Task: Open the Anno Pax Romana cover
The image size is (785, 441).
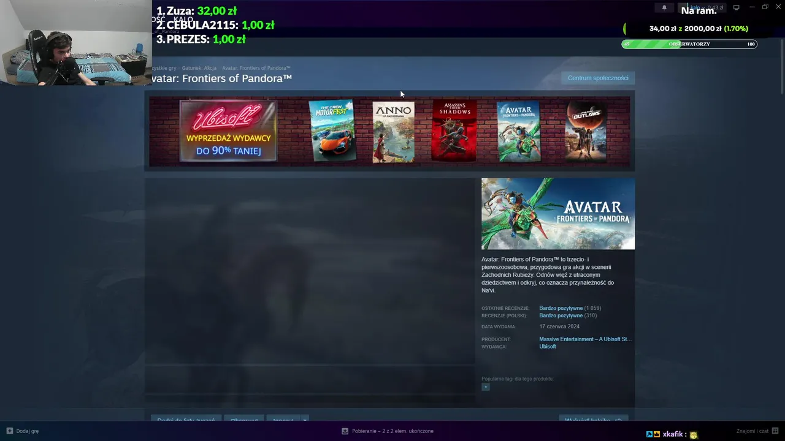Action: pos(394,132)
